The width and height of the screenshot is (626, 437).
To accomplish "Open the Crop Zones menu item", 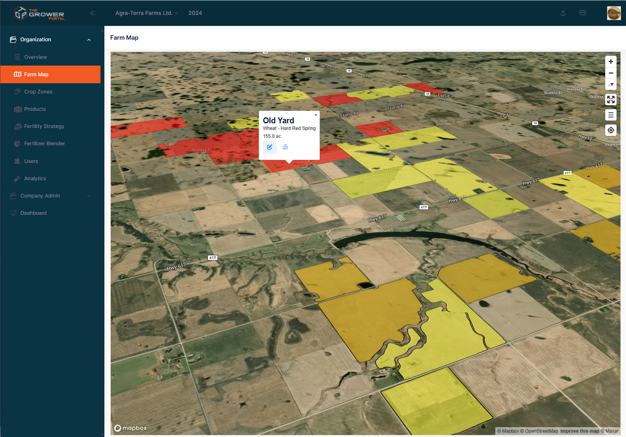I will point(38,92).
